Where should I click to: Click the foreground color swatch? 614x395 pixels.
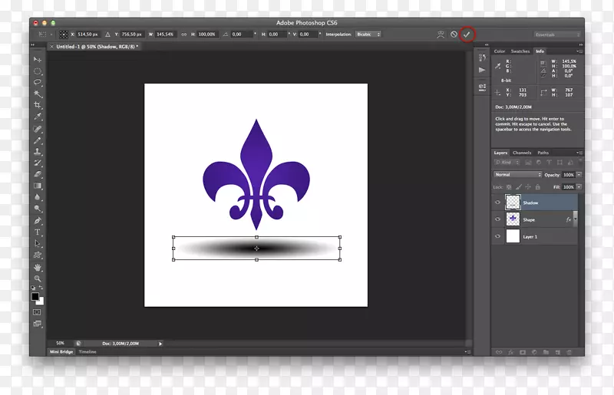[35, 296]
